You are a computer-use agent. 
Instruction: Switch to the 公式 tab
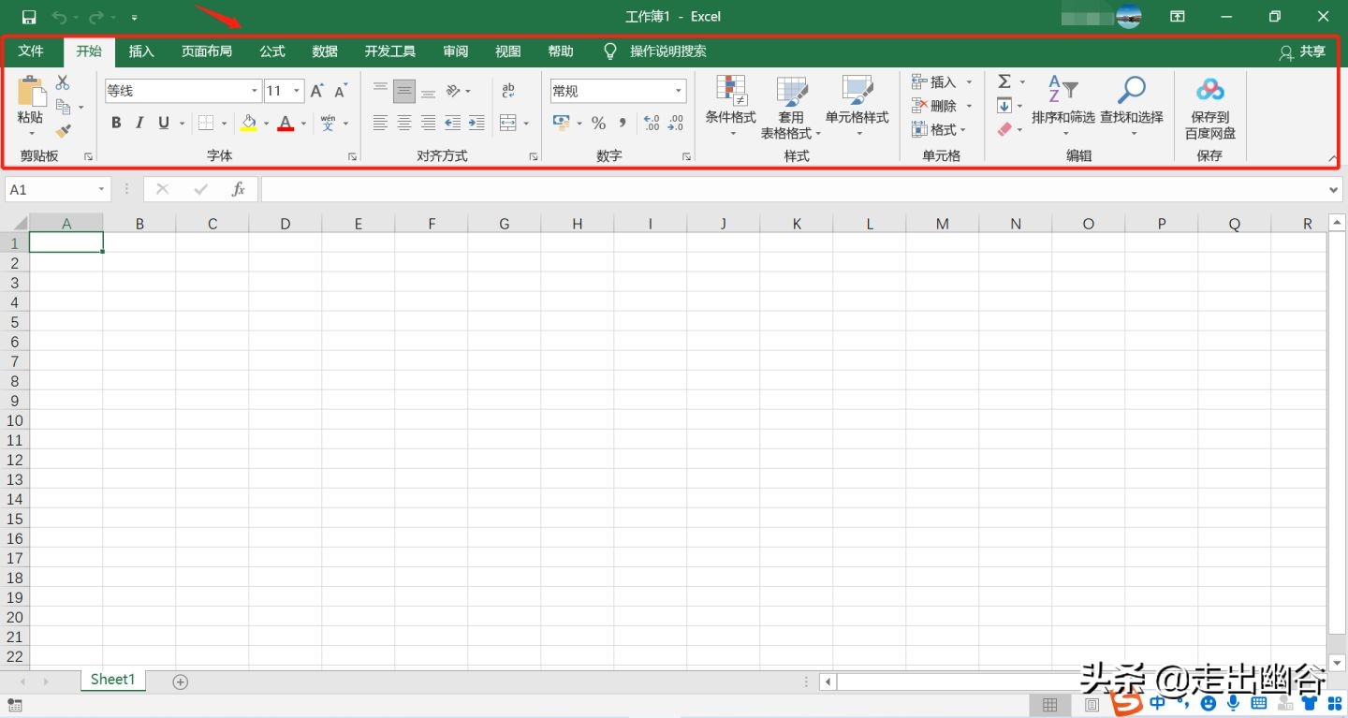coord(272,51)
